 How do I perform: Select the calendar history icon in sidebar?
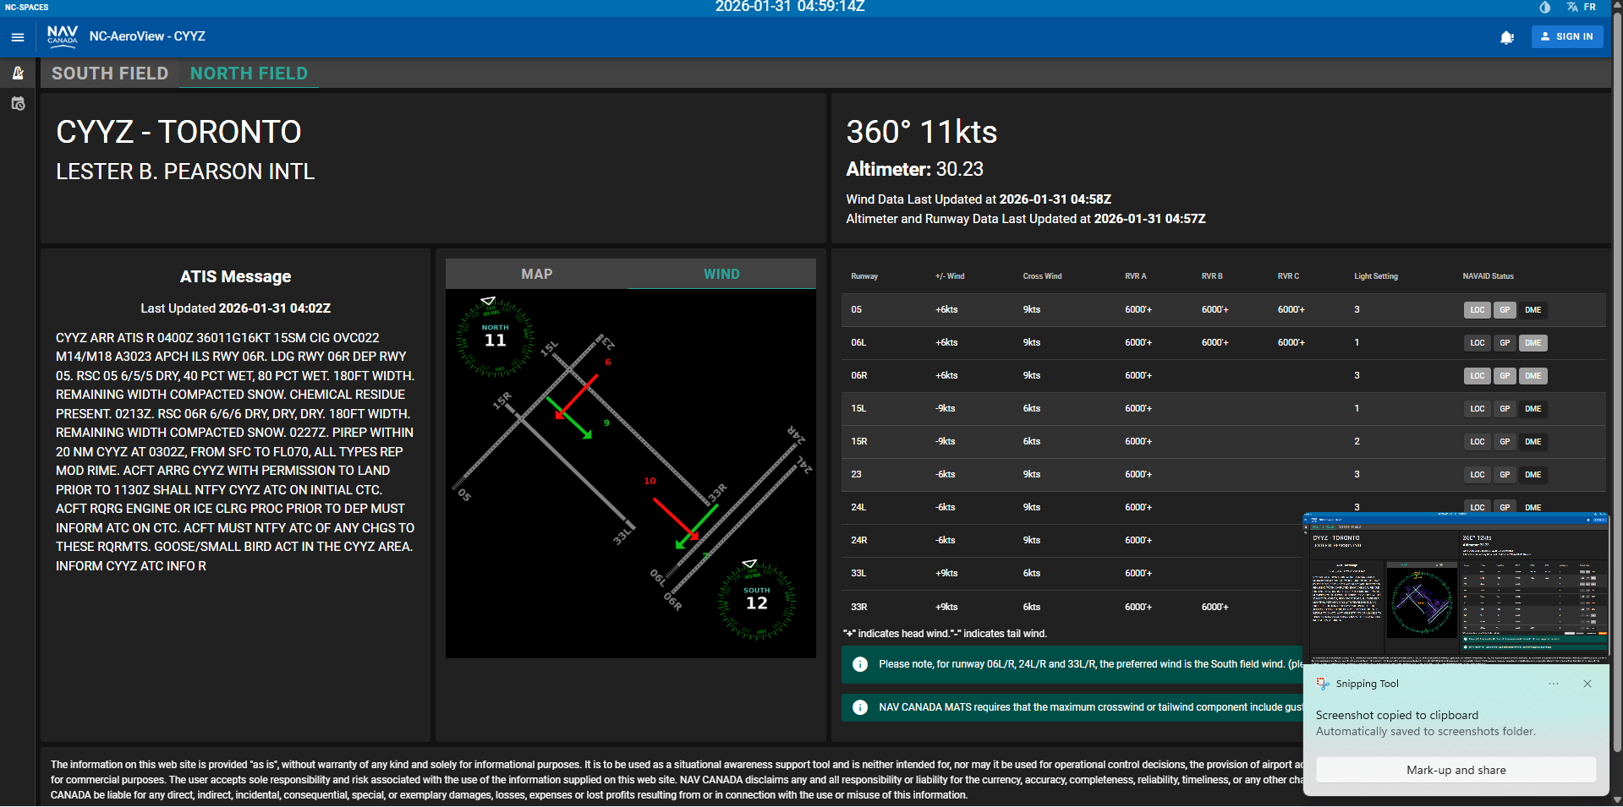[18, 103]
